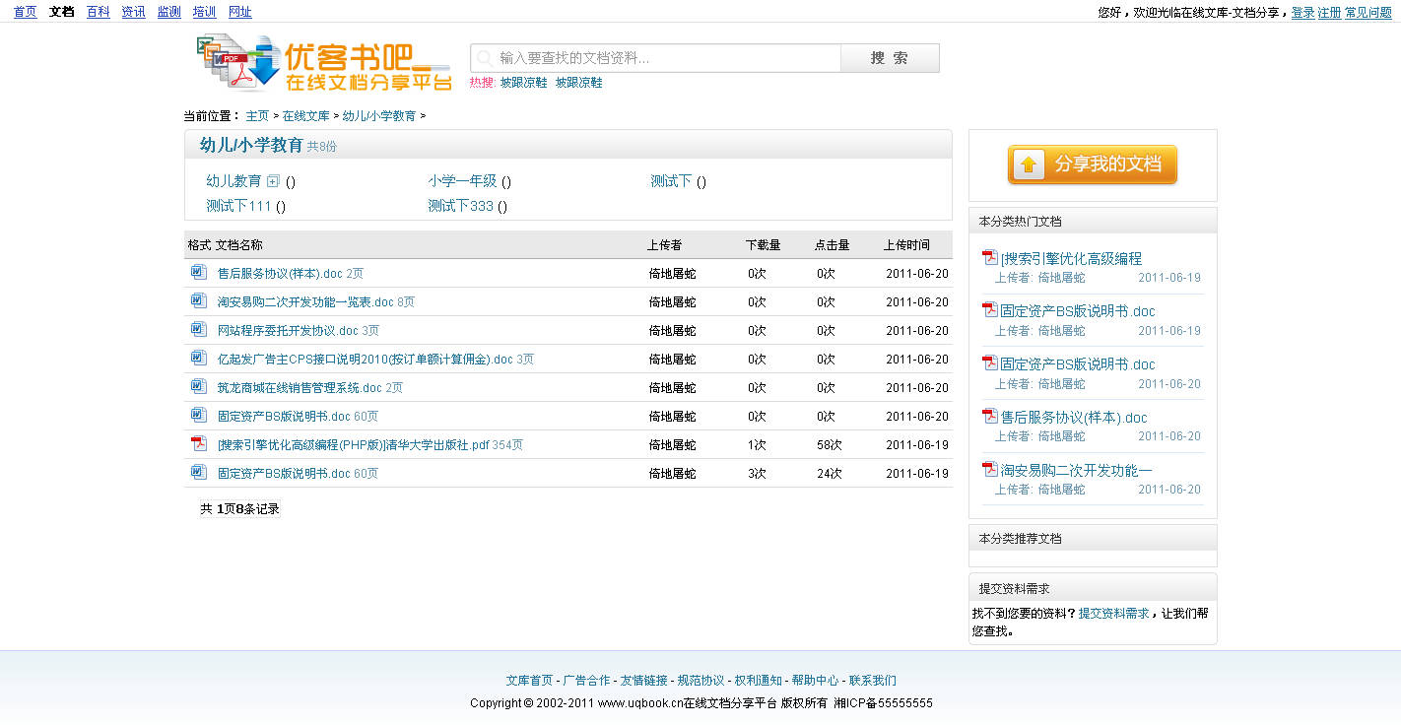Open the 百科 tab in top navigation
1401x725 pixels.
tap(98, 12)
